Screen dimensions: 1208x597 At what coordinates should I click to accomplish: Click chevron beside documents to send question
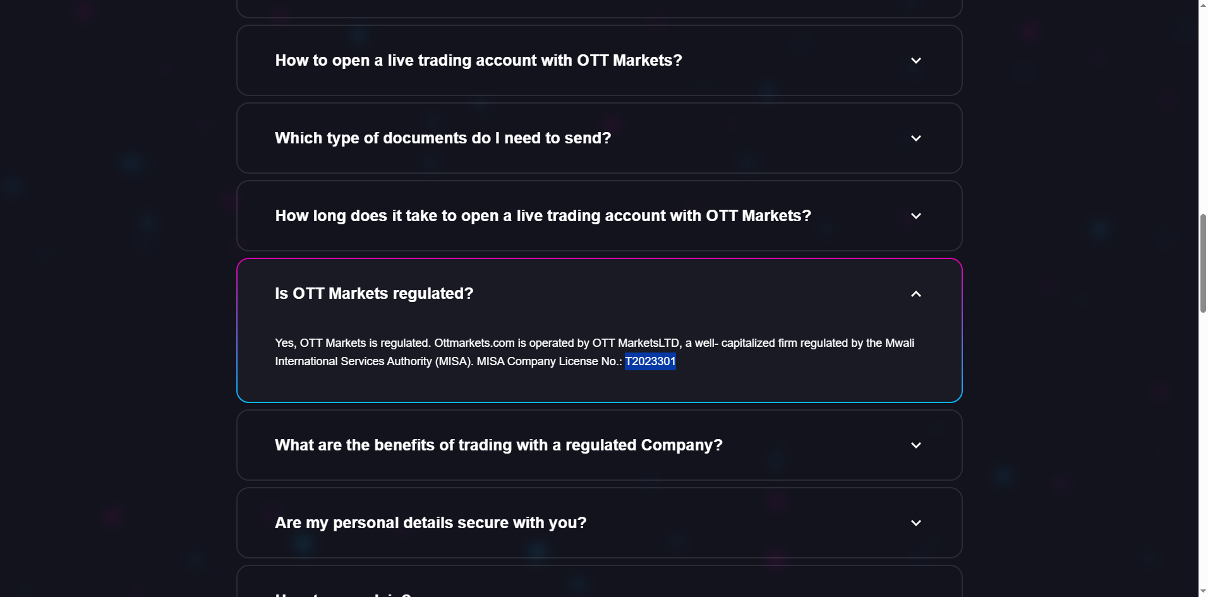coord(915,138)
